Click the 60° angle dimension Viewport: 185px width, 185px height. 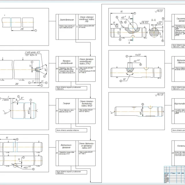(46, 69)
